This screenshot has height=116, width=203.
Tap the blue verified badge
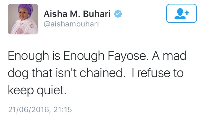[x=118, y=14]
